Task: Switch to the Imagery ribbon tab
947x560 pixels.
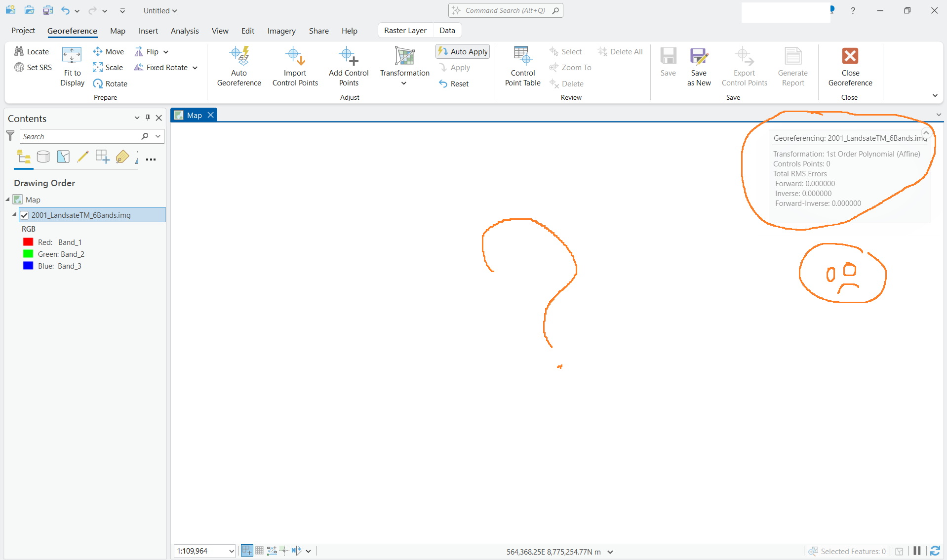Action: (x=281, y=31)
